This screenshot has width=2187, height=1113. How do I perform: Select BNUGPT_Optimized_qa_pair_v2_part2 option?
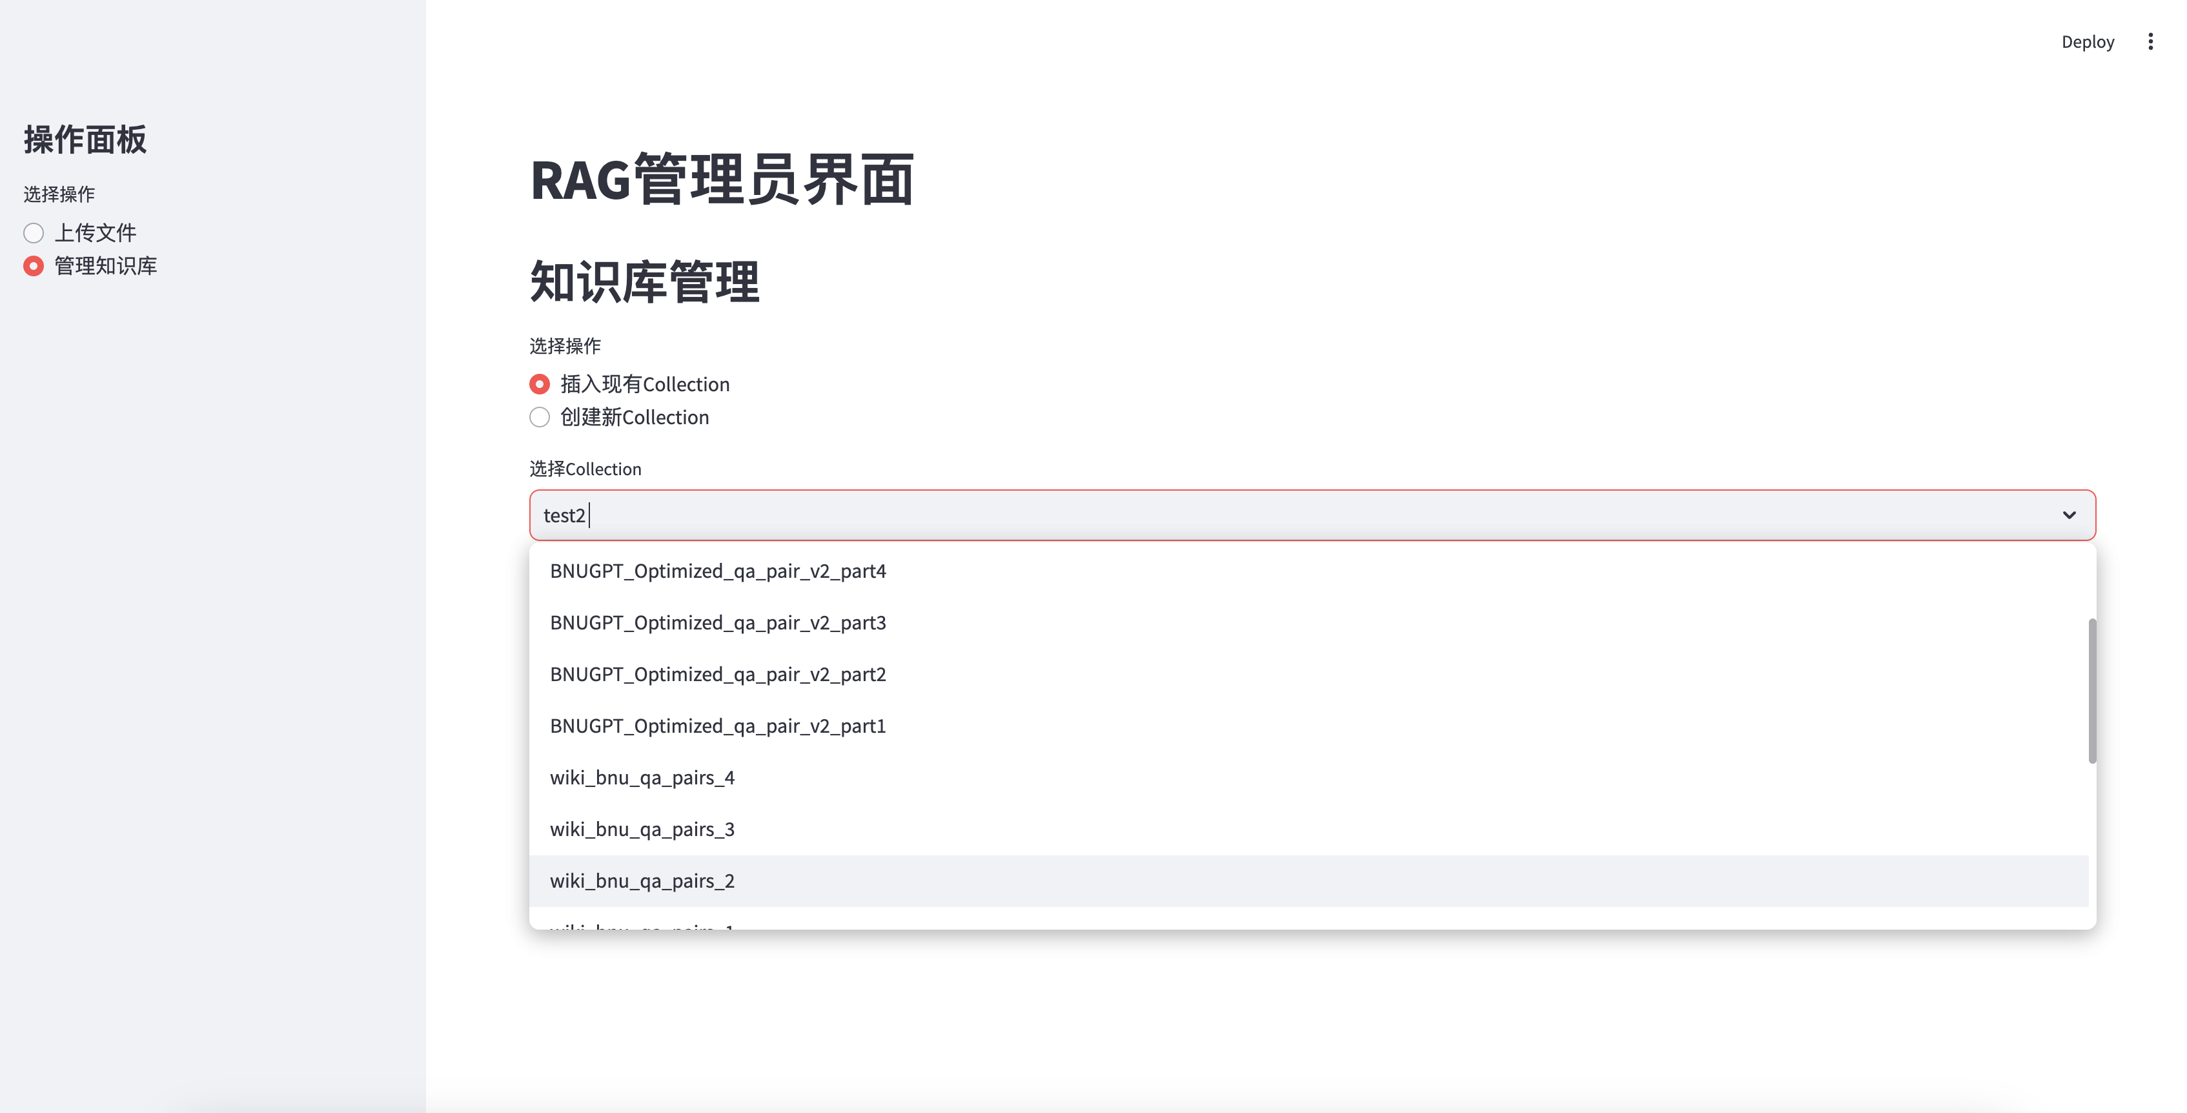[x=717, y=674]
